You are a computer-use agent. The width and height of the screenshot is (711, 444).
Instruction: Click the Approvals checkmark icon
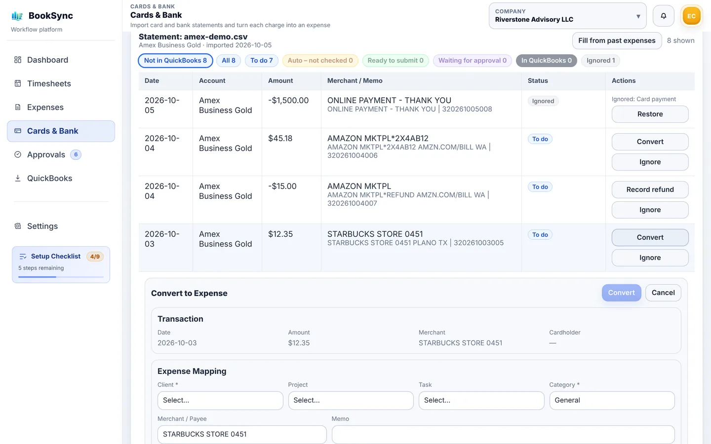[x=18, y=154]
